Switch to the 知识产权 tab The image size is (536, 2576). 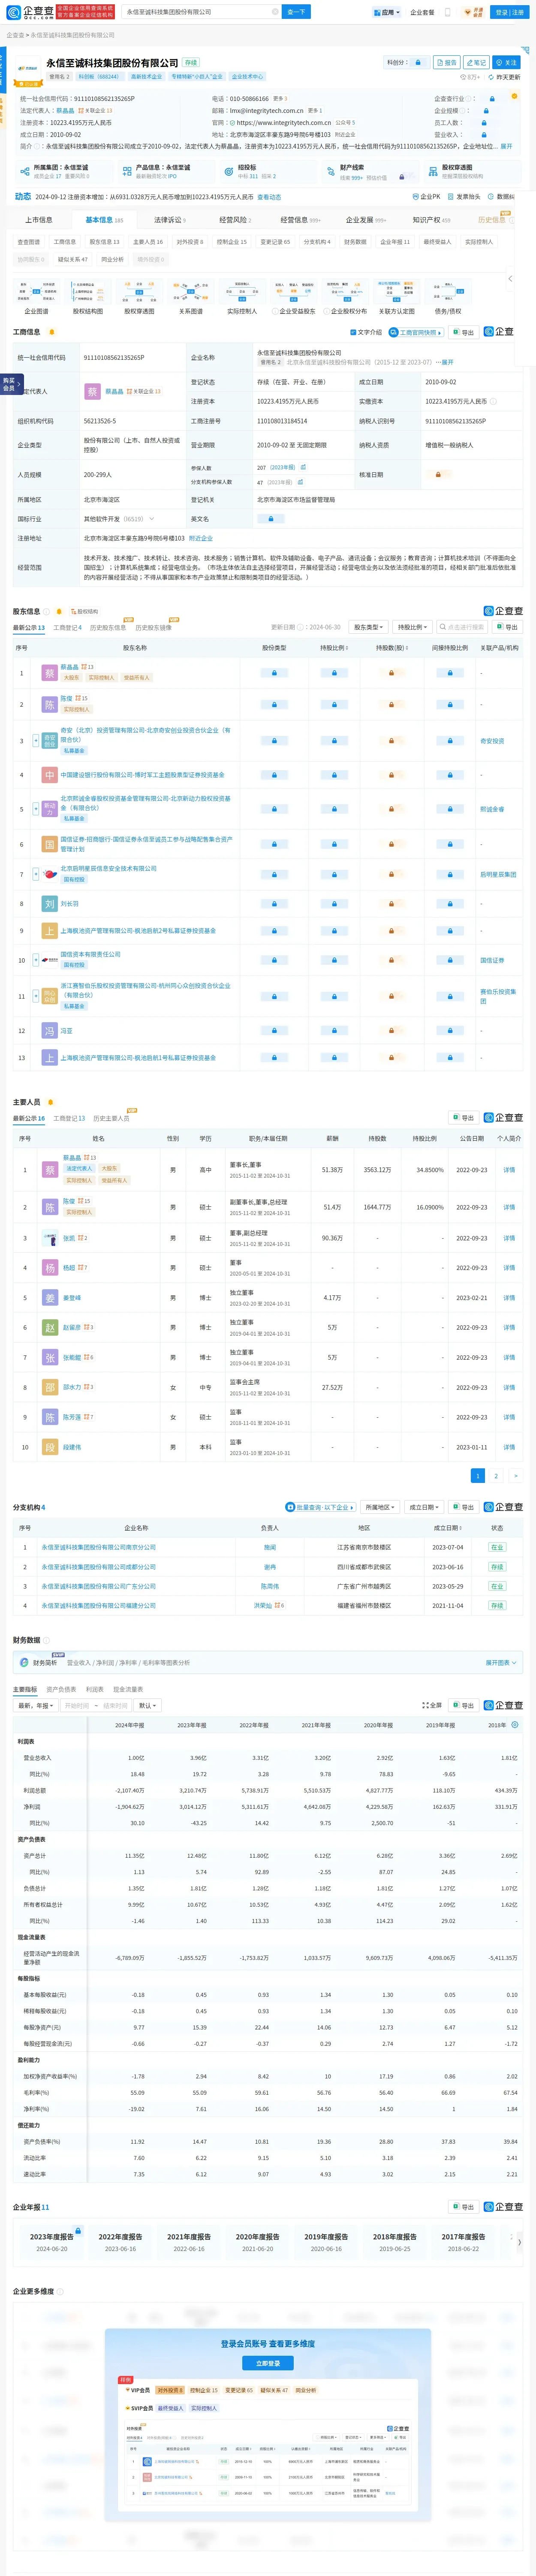[431, 220]
